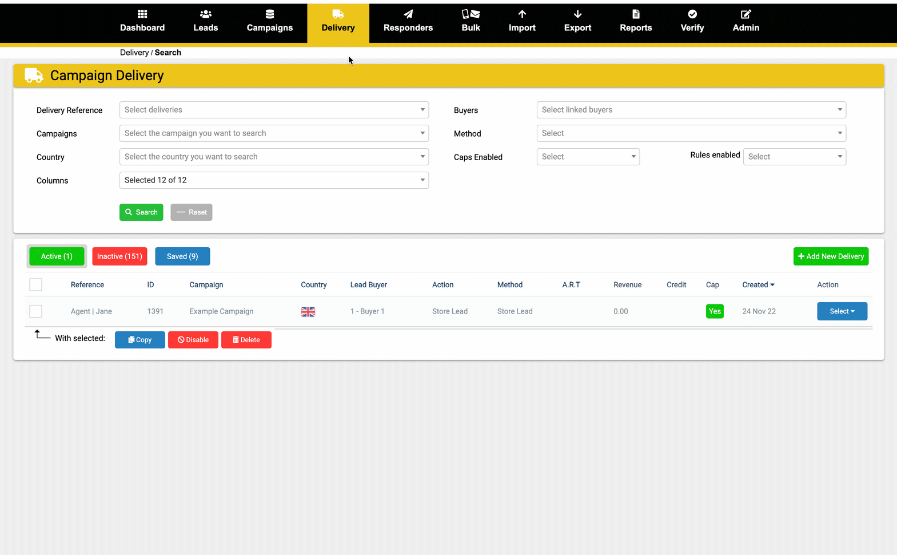Click the UK flag in Example Campaign row

pos(308,312)
